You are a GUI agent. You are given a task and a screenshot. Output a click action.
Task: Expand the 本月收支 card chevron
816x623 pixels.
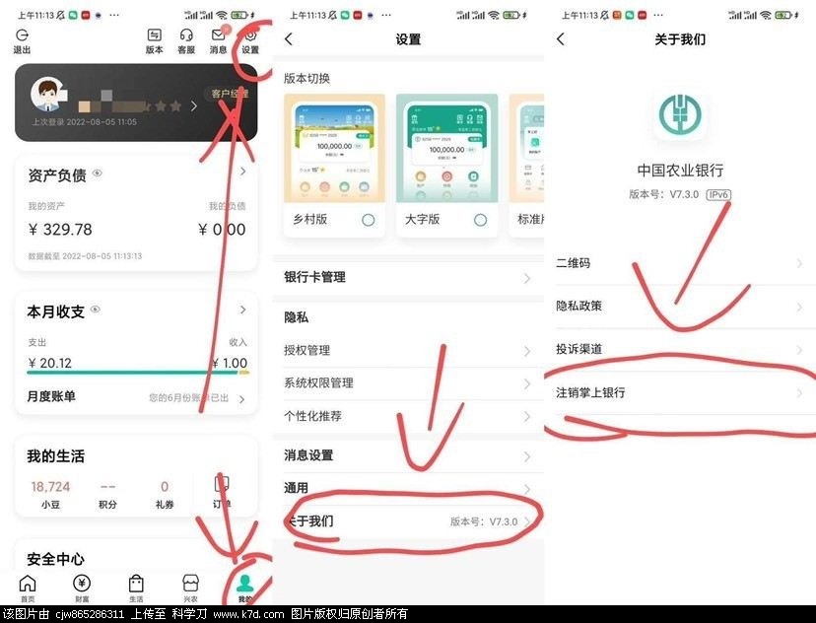(243, 310)
